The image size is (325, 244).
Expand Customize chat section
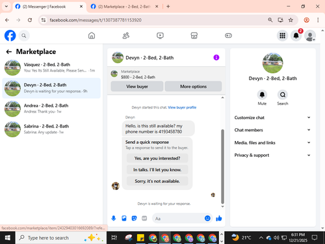pyautogui.click(x=272, y=118)
